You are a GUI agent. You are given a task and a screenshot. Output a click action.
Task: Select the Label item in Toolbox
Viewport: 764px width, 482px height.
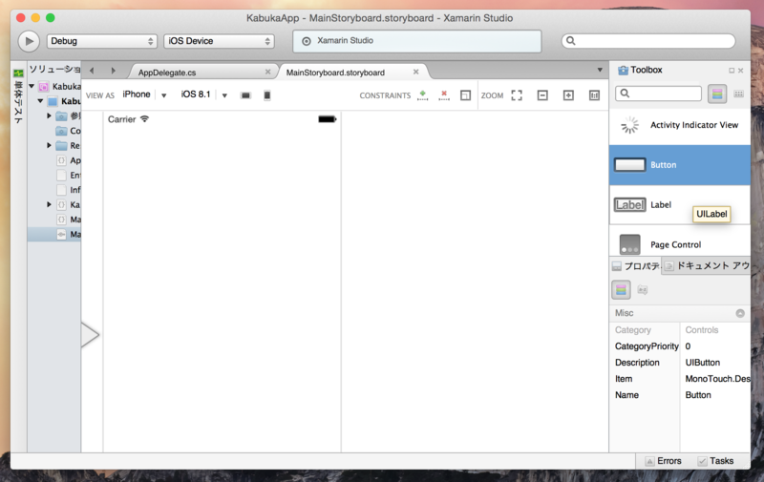pyautogui.click(x=680, y=205)
